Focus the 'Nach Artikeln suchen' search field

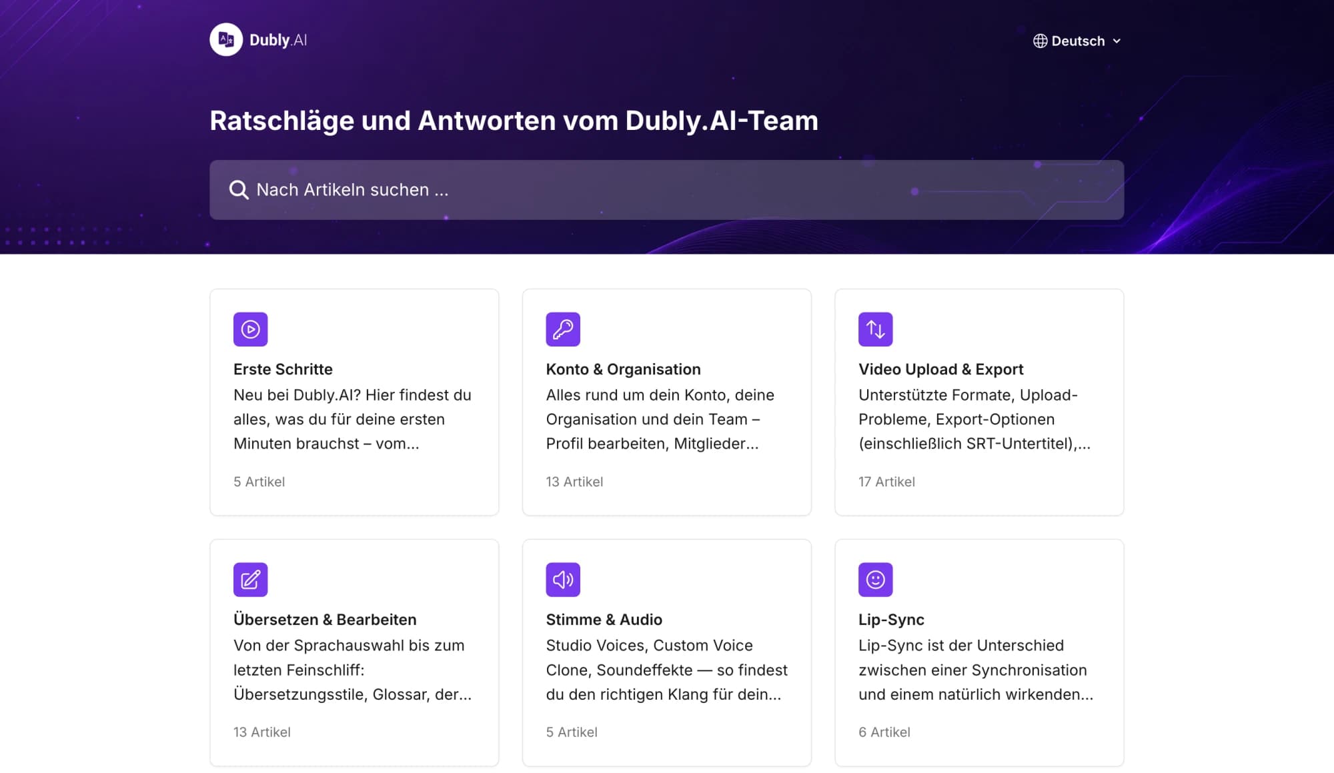[x=666, y=190]
